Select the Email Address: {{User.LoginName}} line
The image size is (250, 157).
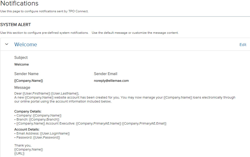(42, 133)
